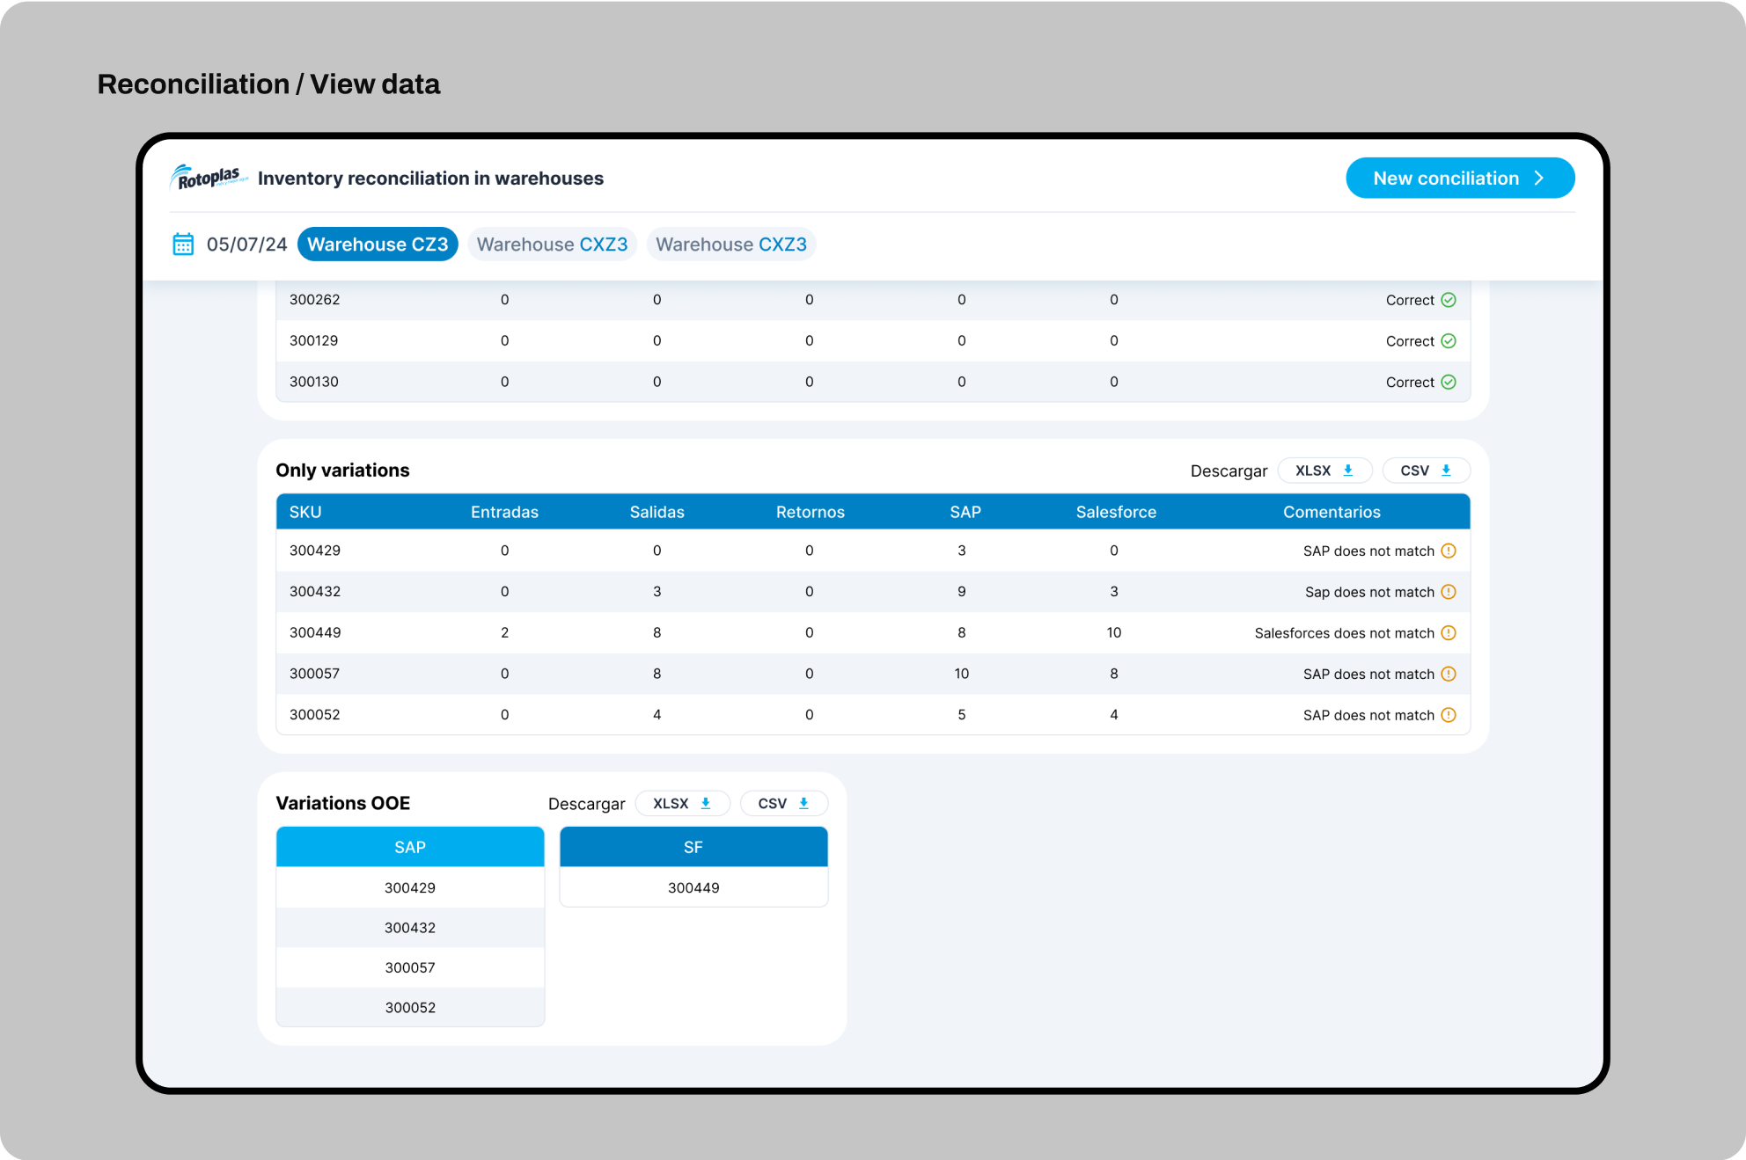Click the Comentarios column header

pyautogui.click(x=1332, y=512)
